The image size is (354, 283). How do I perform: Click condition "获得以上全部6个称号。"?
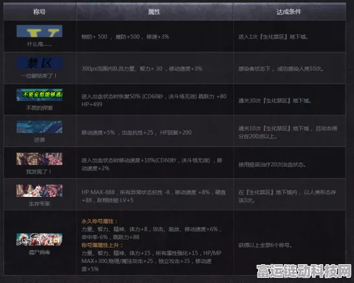tap(266, 245)
